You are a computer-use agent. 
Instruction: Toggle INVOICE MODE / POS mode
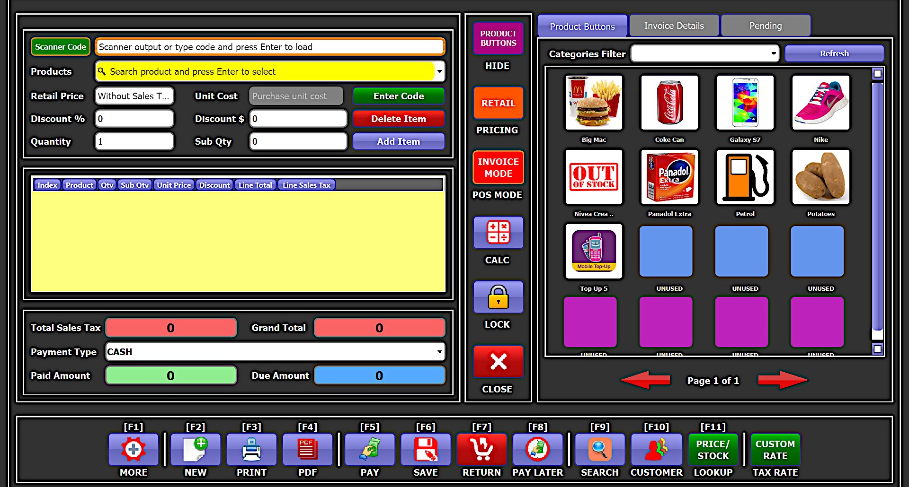(499, 167)
